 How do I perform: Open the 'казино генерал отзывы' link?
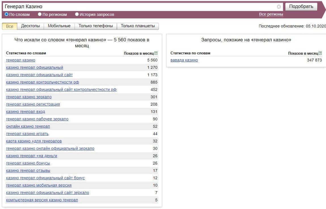click(28, 170)
